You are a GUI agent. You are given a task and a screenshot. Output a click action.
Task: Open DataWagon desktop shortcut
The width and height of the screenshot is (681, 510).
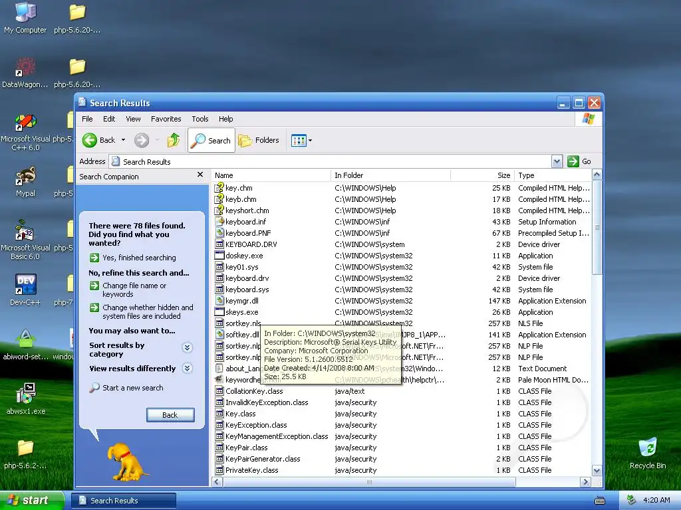(x=25, y=72)
